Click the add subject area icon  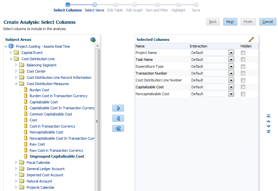click(x=93, y=40)
